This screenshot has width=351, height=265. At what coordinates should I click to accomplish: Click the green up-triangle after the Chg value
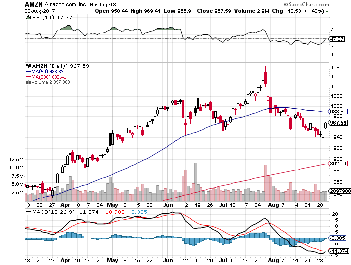click(x=327, y=11)
